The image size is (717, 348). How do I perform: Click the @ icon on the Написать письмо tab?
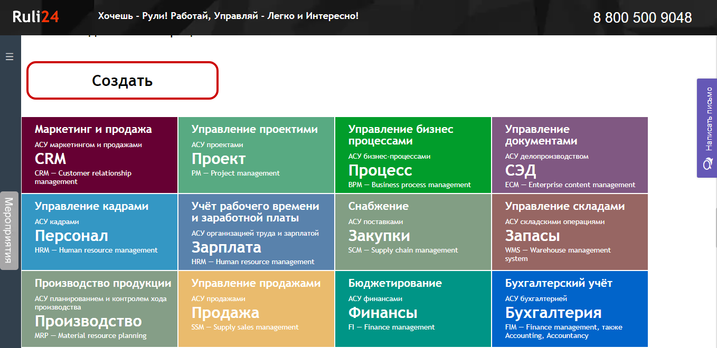click(x=707, y=163)
